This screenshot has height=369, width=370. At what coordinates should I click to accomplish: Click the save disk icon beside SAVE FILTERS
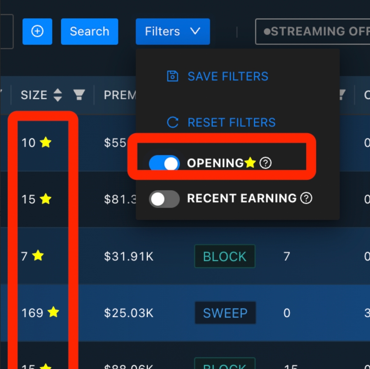pos(173,76)
